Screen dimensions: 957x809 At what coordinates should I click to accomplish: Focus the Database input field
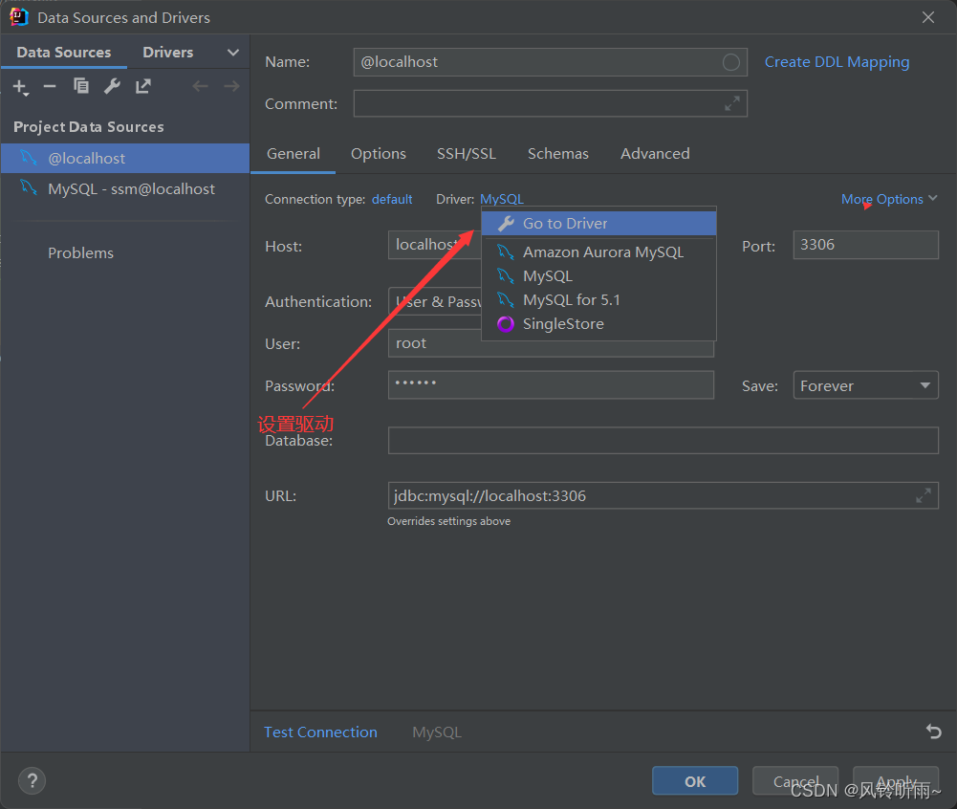pos(663,440)
